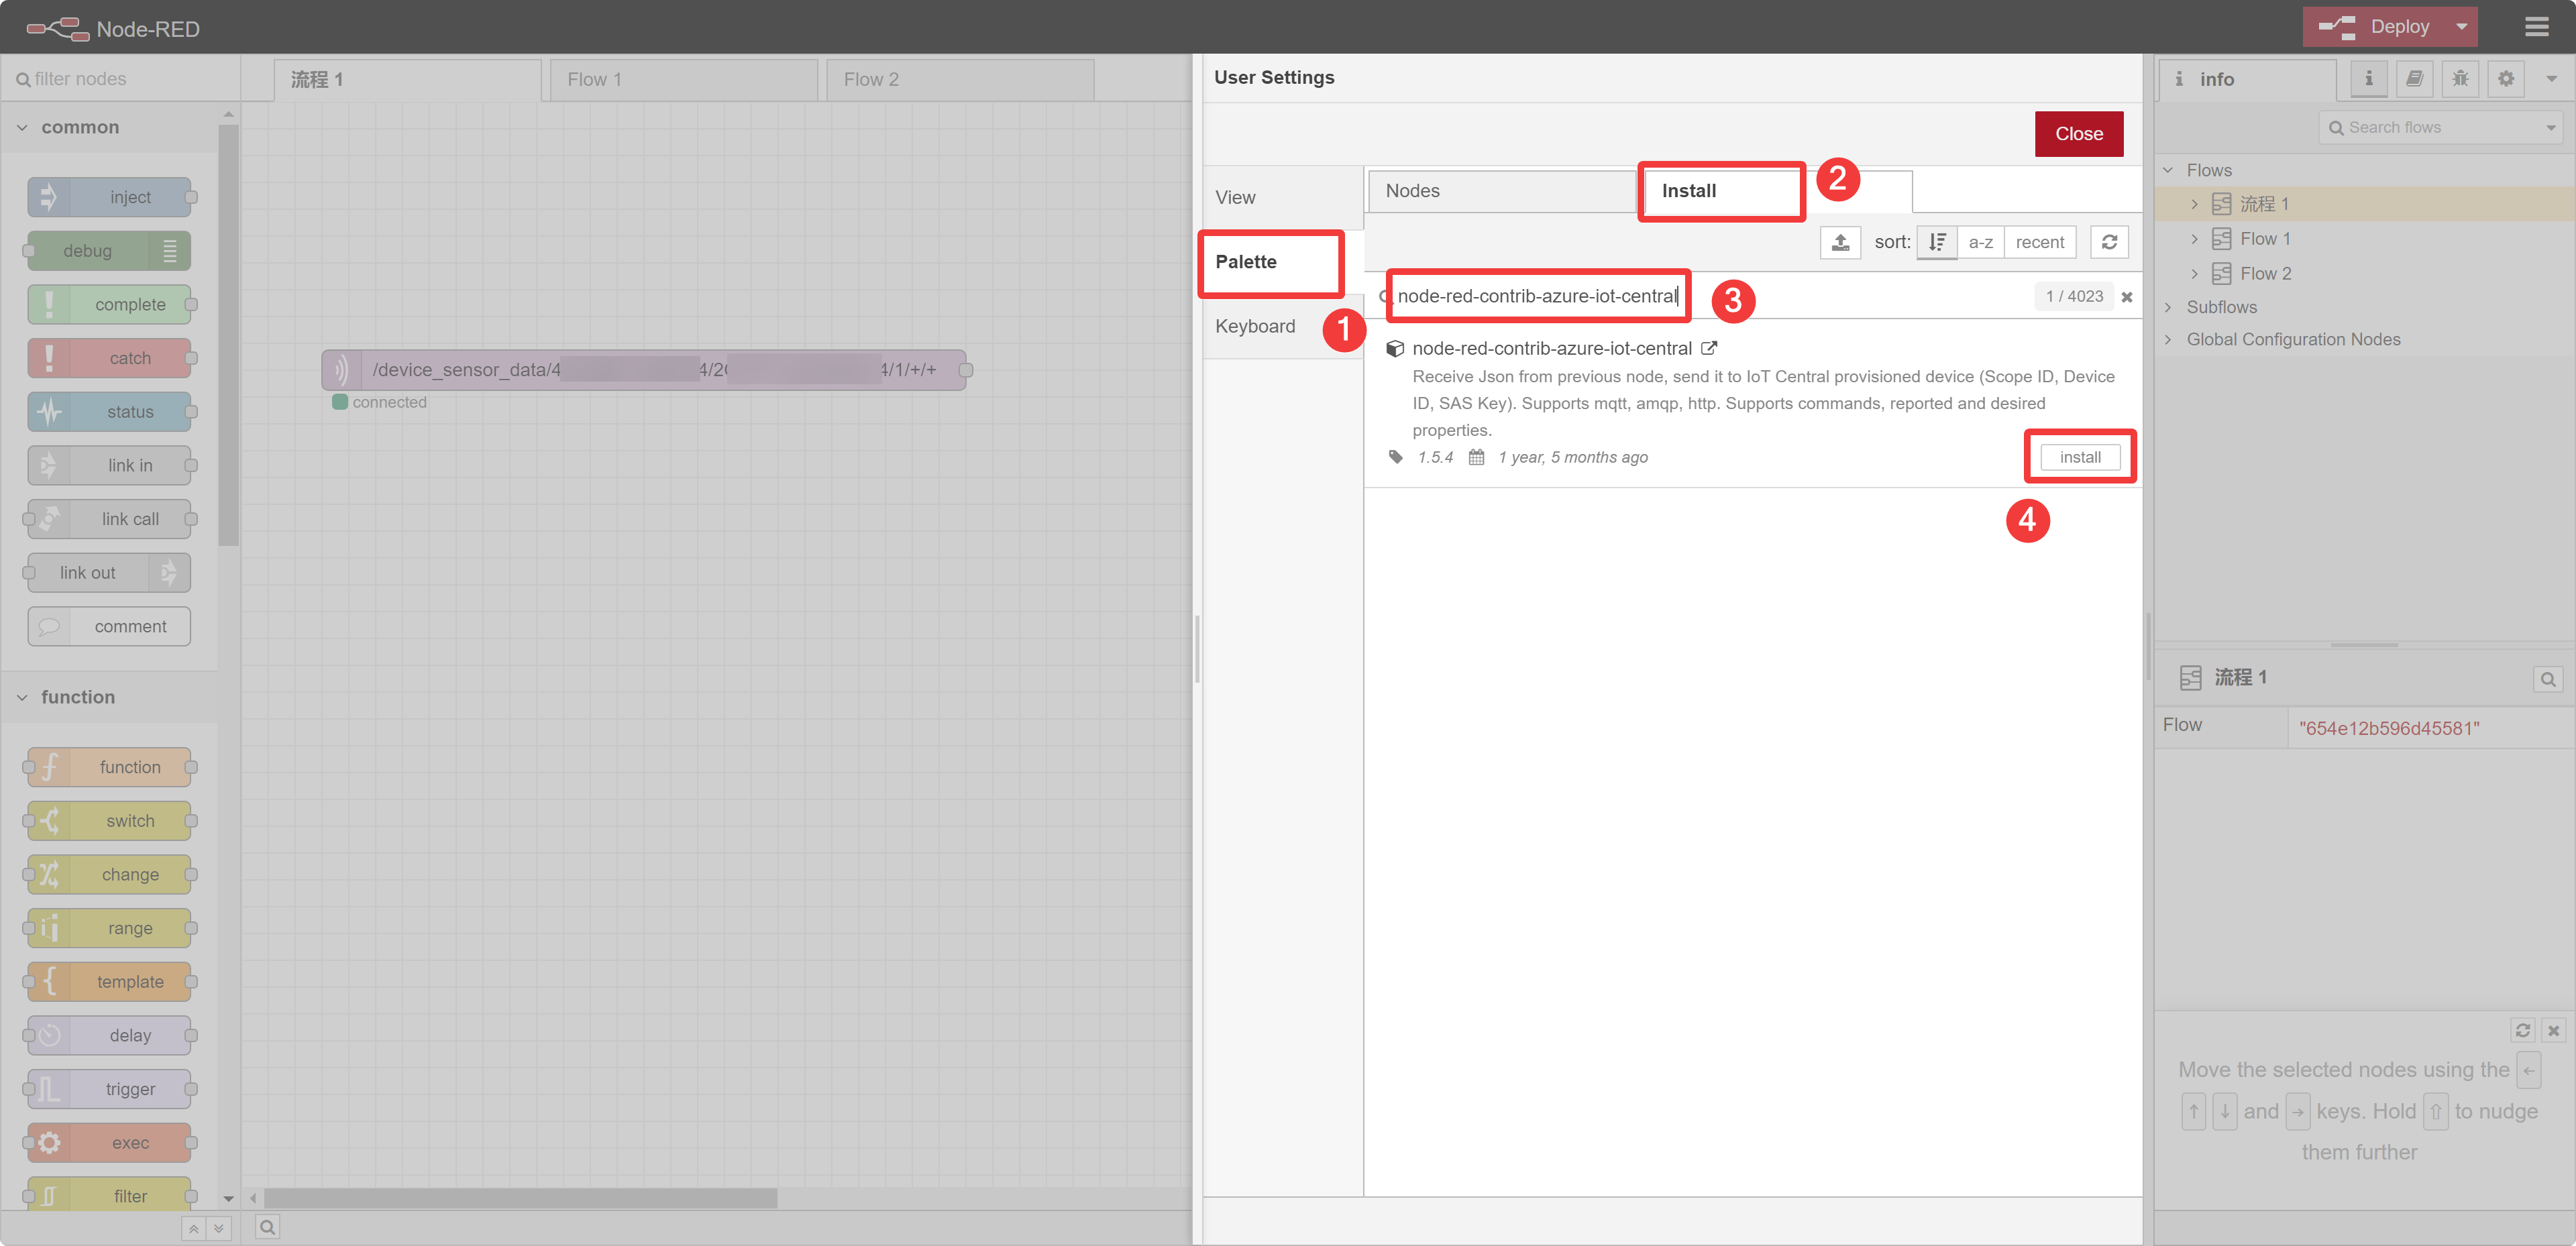Collapse all palette categories arrow
The width and height of the screenshot is (2576, 1246).
(x=194, y=1228)
